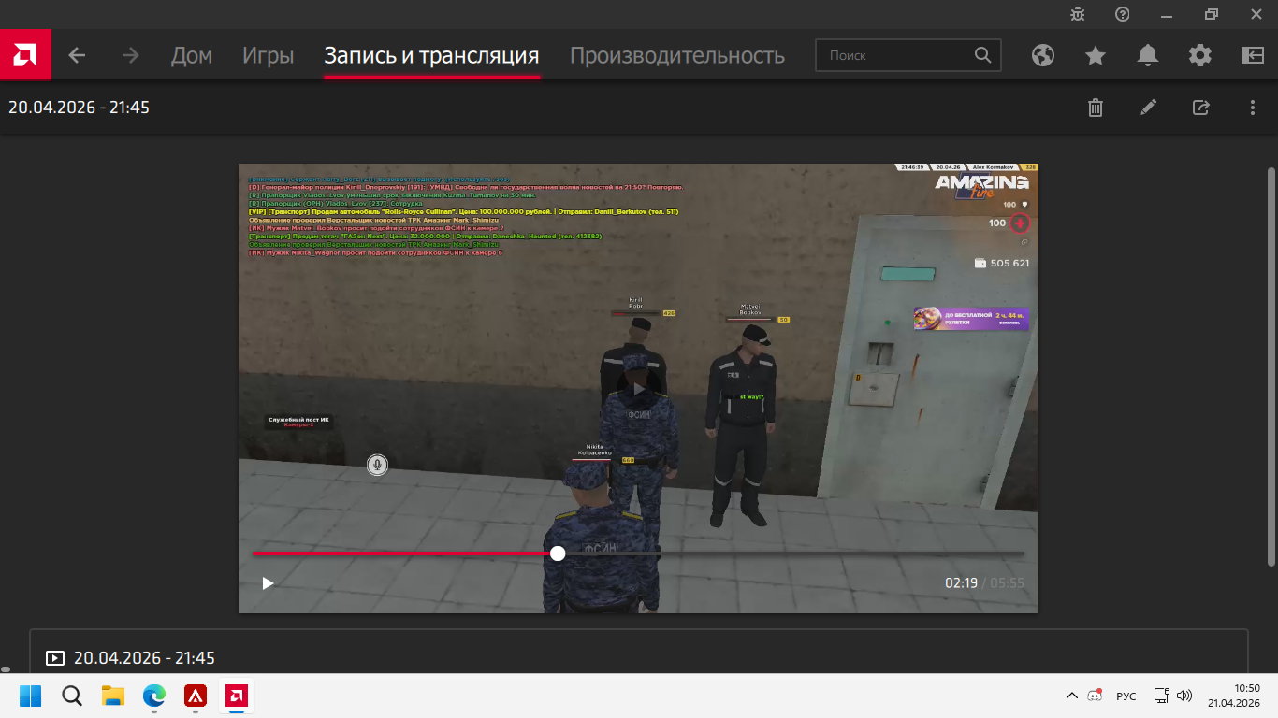
Task: Click the AMD logo home icon
Action: click(25, 55)
